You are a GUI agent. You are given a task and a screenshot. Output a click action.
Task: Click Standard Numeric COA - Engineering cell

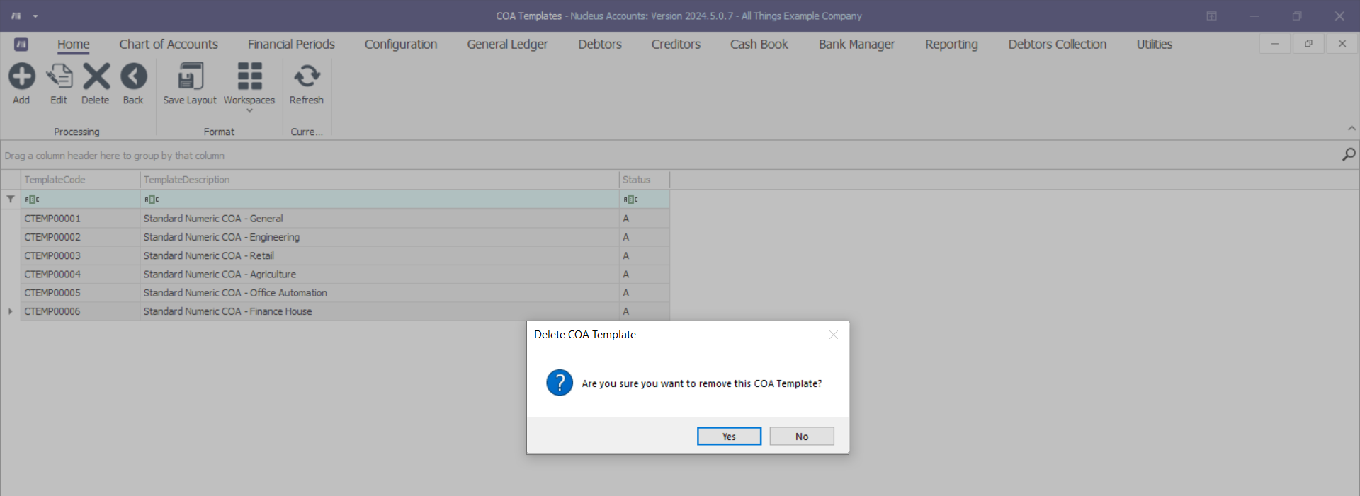click(380, 237)
